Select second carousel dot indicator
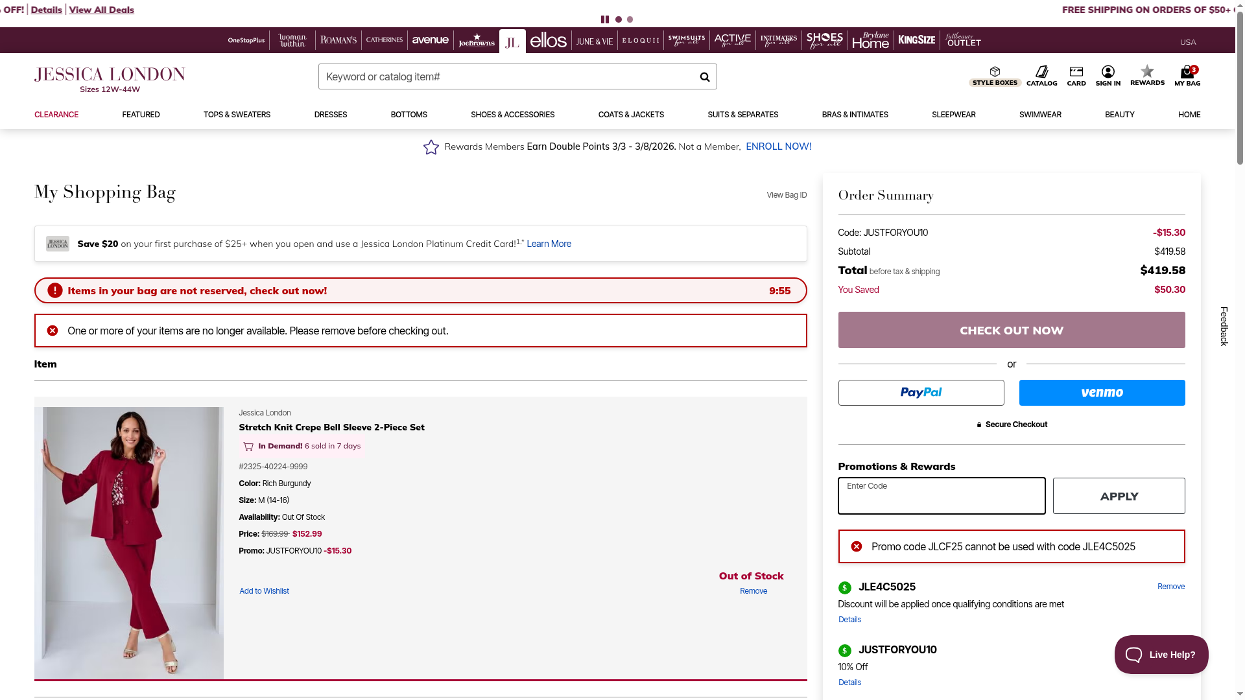 619,19
